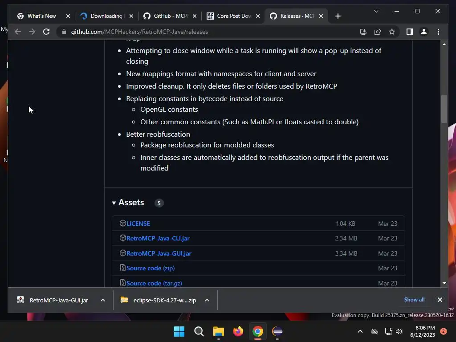
Task: Show all downloads
Action: coord(414,300)
